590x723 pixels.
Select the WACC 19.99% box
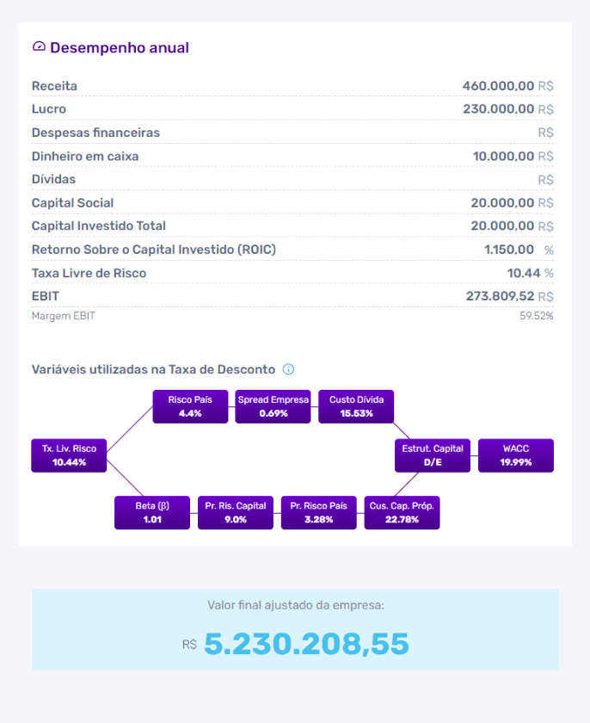click(x=516, y=455)
